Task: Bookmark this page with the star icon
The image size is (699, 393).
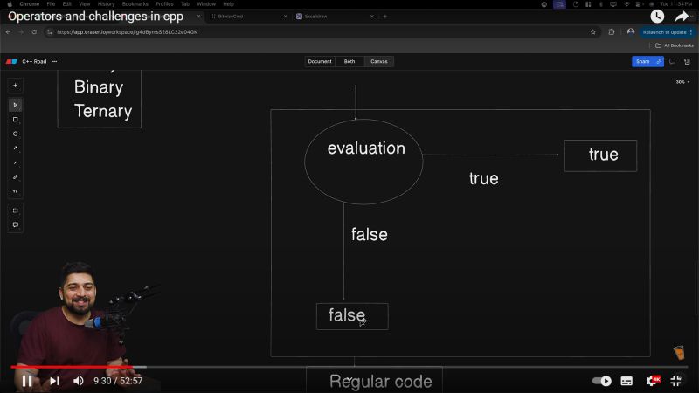Action: [593, 32]
